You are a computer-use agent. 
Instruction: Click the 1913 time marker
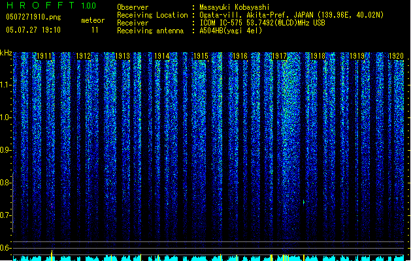(123, 56)
